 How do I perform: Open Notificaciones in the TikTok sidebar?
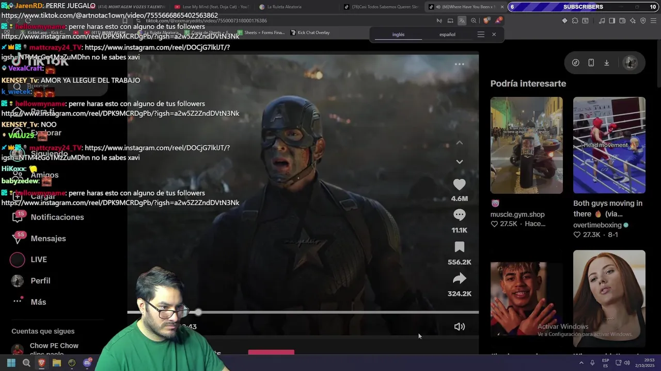(x=48, y=217)
